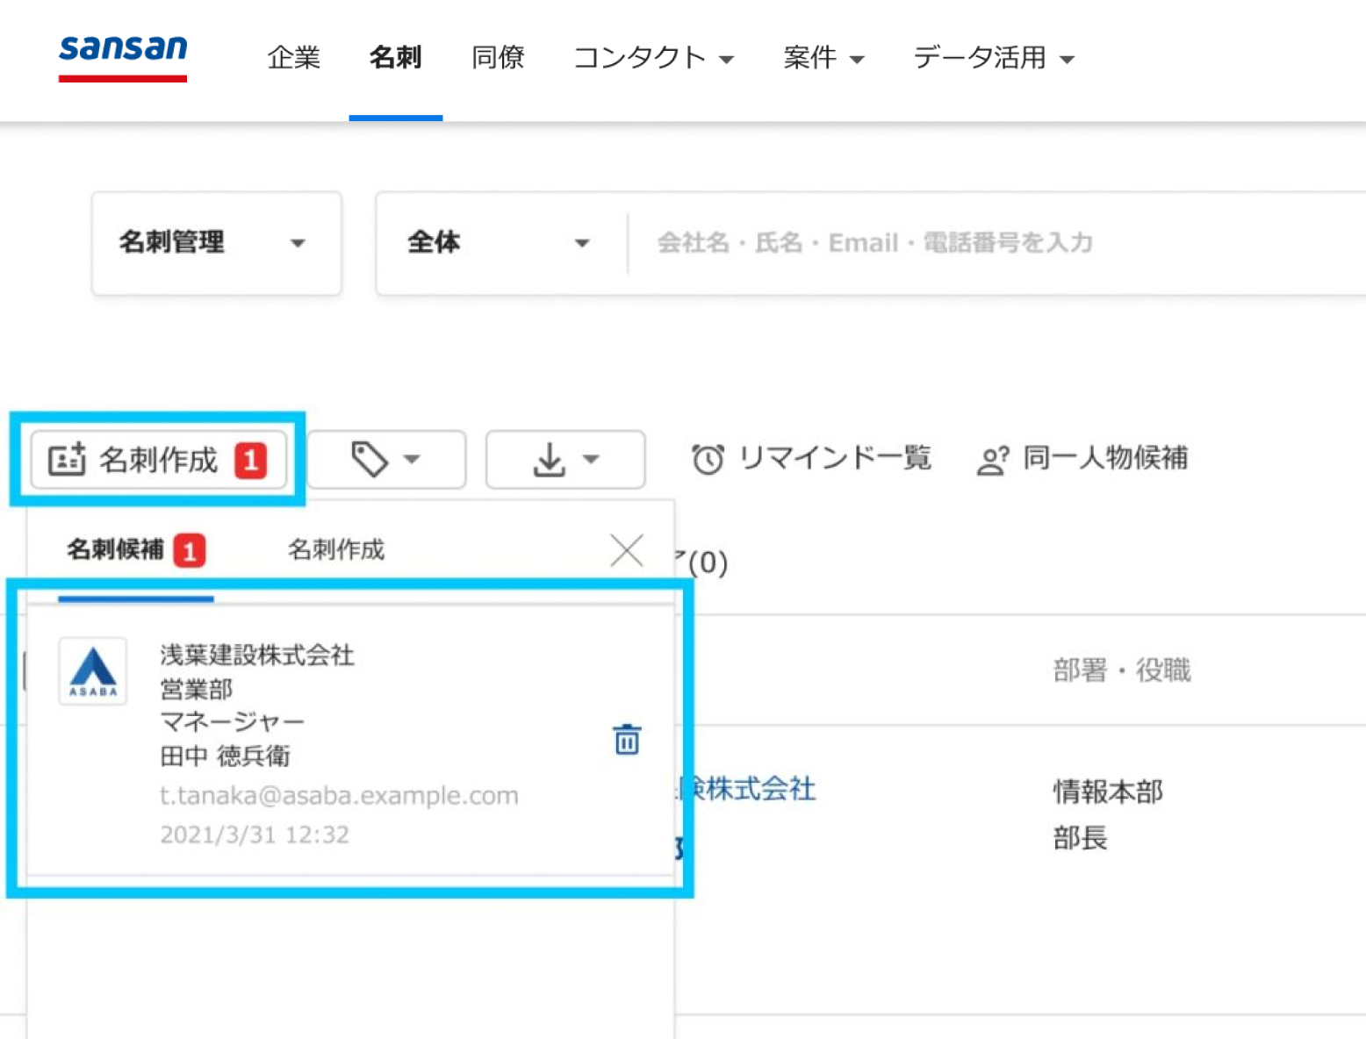Click the 部署・役職 column header
The image size is (1366, 1039).
[x=1122, y=670]
